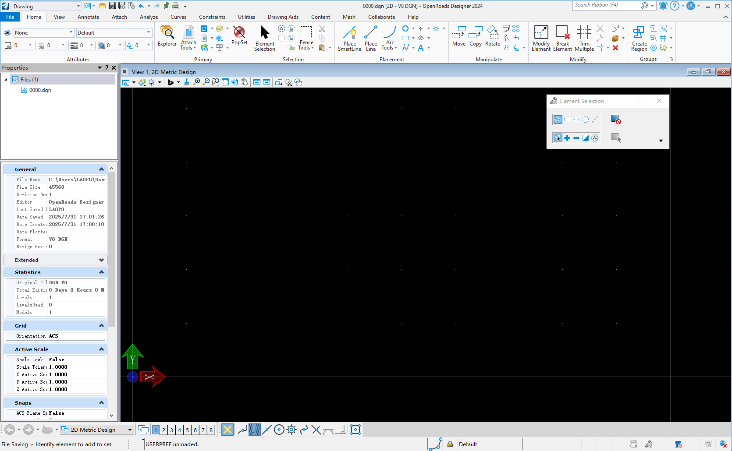Viewport: 732px width, 451px height.
Task: Toggle view 5 button in view groups
Action: click(x=187, y=430)
